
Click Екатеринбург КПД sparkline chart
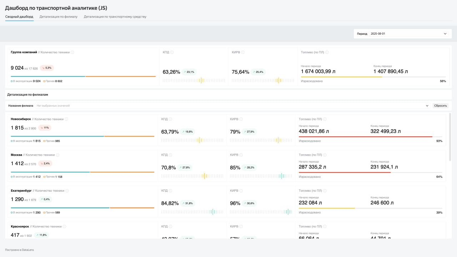tap(192, 212)
